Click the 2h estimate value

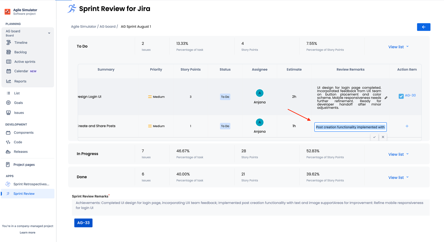[x=294, y=97]
